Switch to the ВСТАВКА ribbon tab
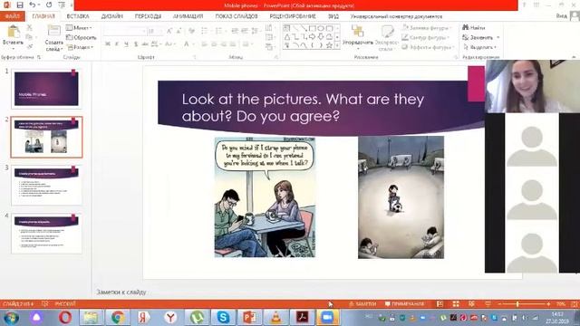The image size is (580, 326). click(78, 16)
